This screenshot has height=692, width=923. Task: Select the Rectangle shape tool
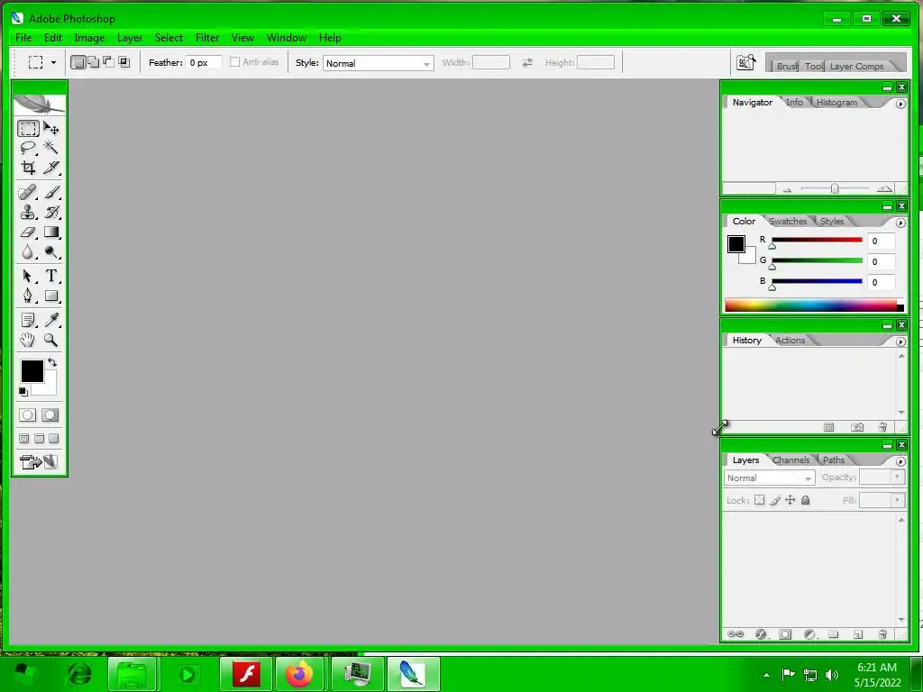pos(51,296)
